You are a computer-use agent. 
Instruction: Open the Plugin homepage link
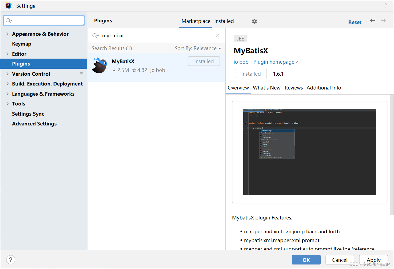pyautogui.click(x=276, y=62)
